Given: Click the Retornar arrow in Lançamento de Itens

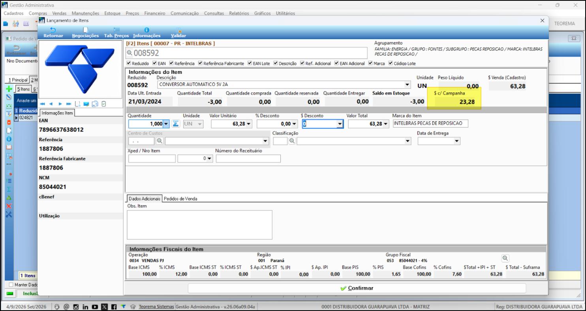Looking at the screenshot, I should coord(53,30).
